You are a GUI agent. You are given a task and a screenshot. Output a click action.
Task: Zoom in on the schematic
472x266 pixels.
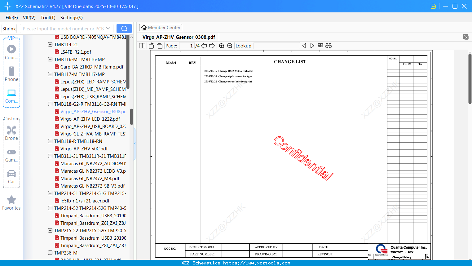pyautogui.click(x=222, y=46)
